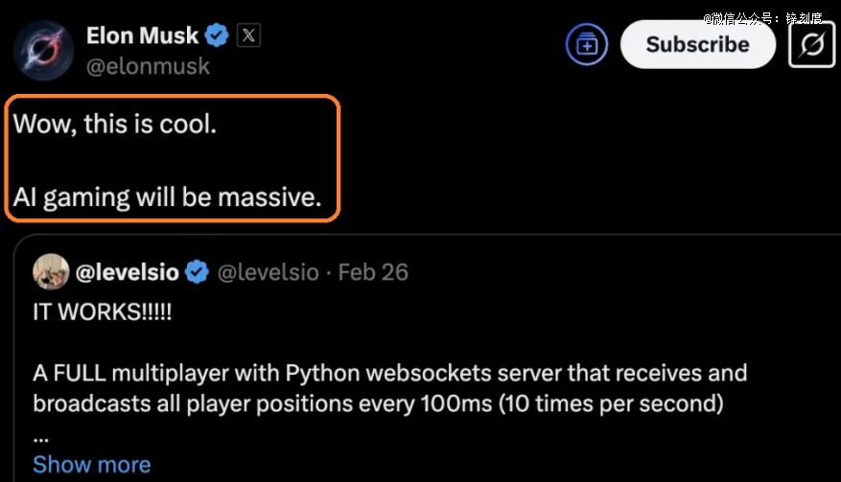Open the Feb 26 timestamp link
841x482 pixels.
[x=373, y=273]
